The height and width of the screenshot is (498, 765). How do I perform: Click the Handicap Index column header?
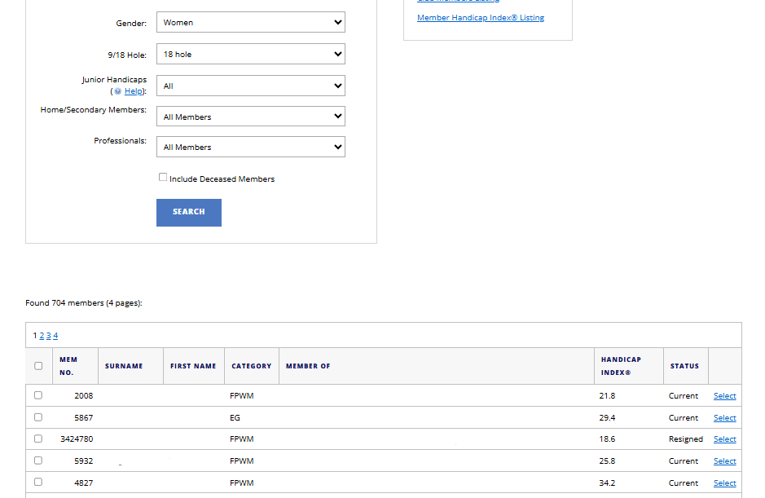click(621, 366)
